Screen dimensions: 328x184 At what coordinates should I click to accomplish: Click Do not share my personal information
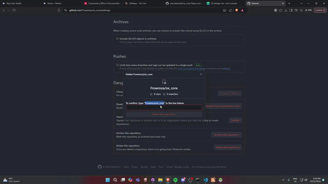pos(209,167)
